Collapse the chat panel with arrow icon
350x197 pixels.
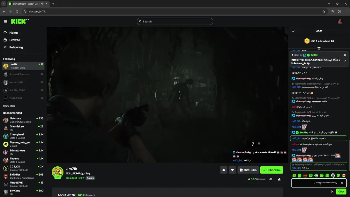click(293, 31)
